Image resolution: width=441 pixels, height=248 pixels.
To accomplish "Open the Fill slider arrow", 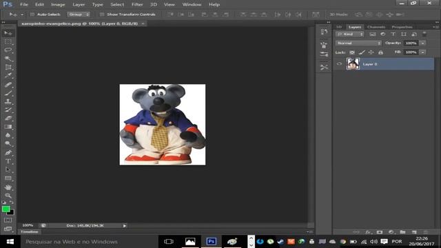I will [422, 52].
